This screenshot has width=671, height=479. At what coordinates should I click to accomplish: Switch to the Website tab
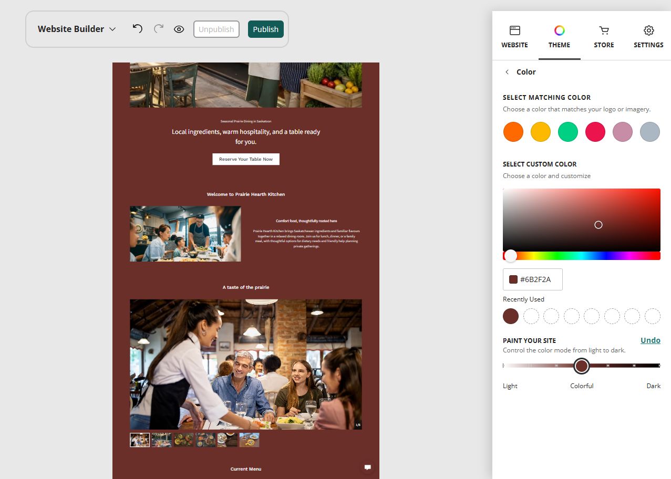(x=515, y=37)
